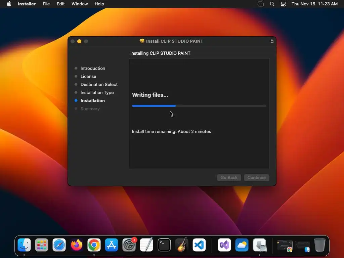Open Control Center in menu bar
344x258 pixels.
click(283, 4)
